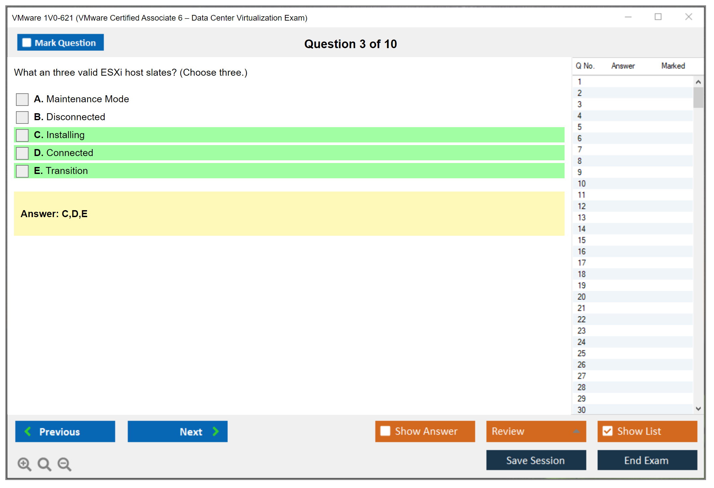The width and height of the screenshot is (714, 488).
Task: Click the zoom in magnifier icon
Action: 24,464
